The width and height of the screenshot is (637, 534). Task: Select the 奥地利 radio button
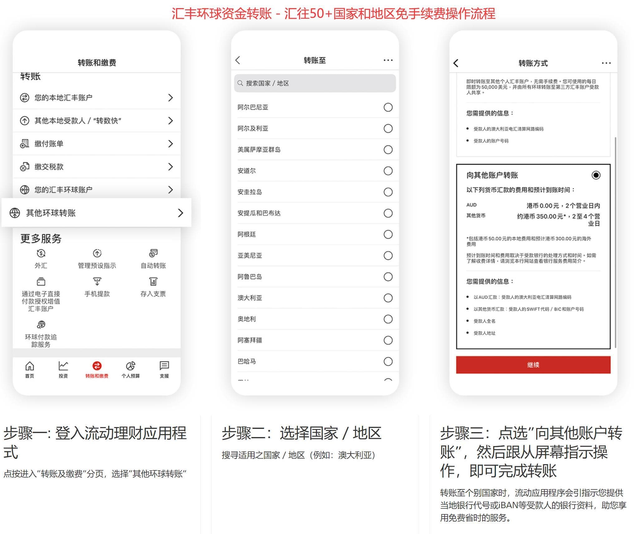(x=388, y=319)
